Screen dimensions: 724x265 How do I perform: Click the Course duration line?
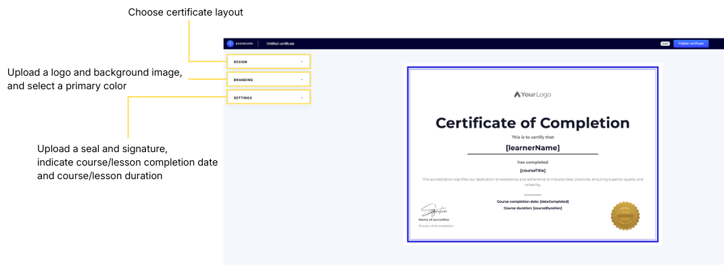[x=533, y=208]
